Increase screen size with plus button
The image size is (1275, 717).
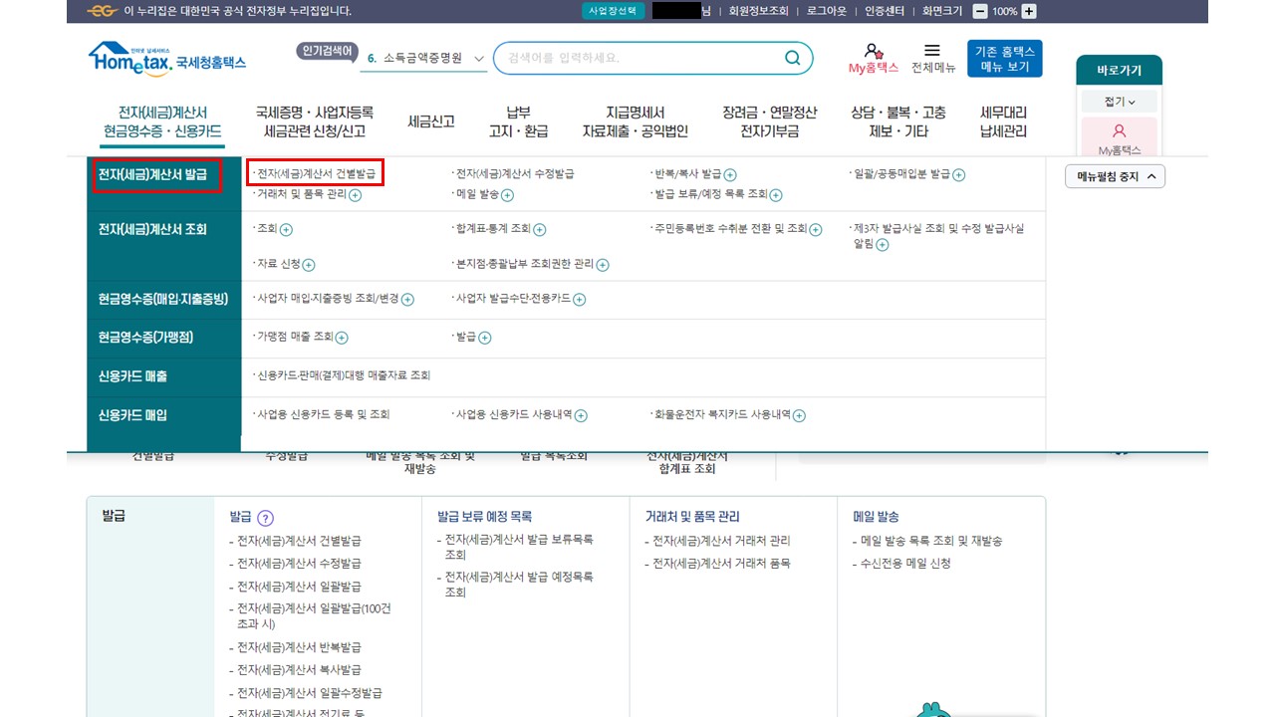(1029, 11)
